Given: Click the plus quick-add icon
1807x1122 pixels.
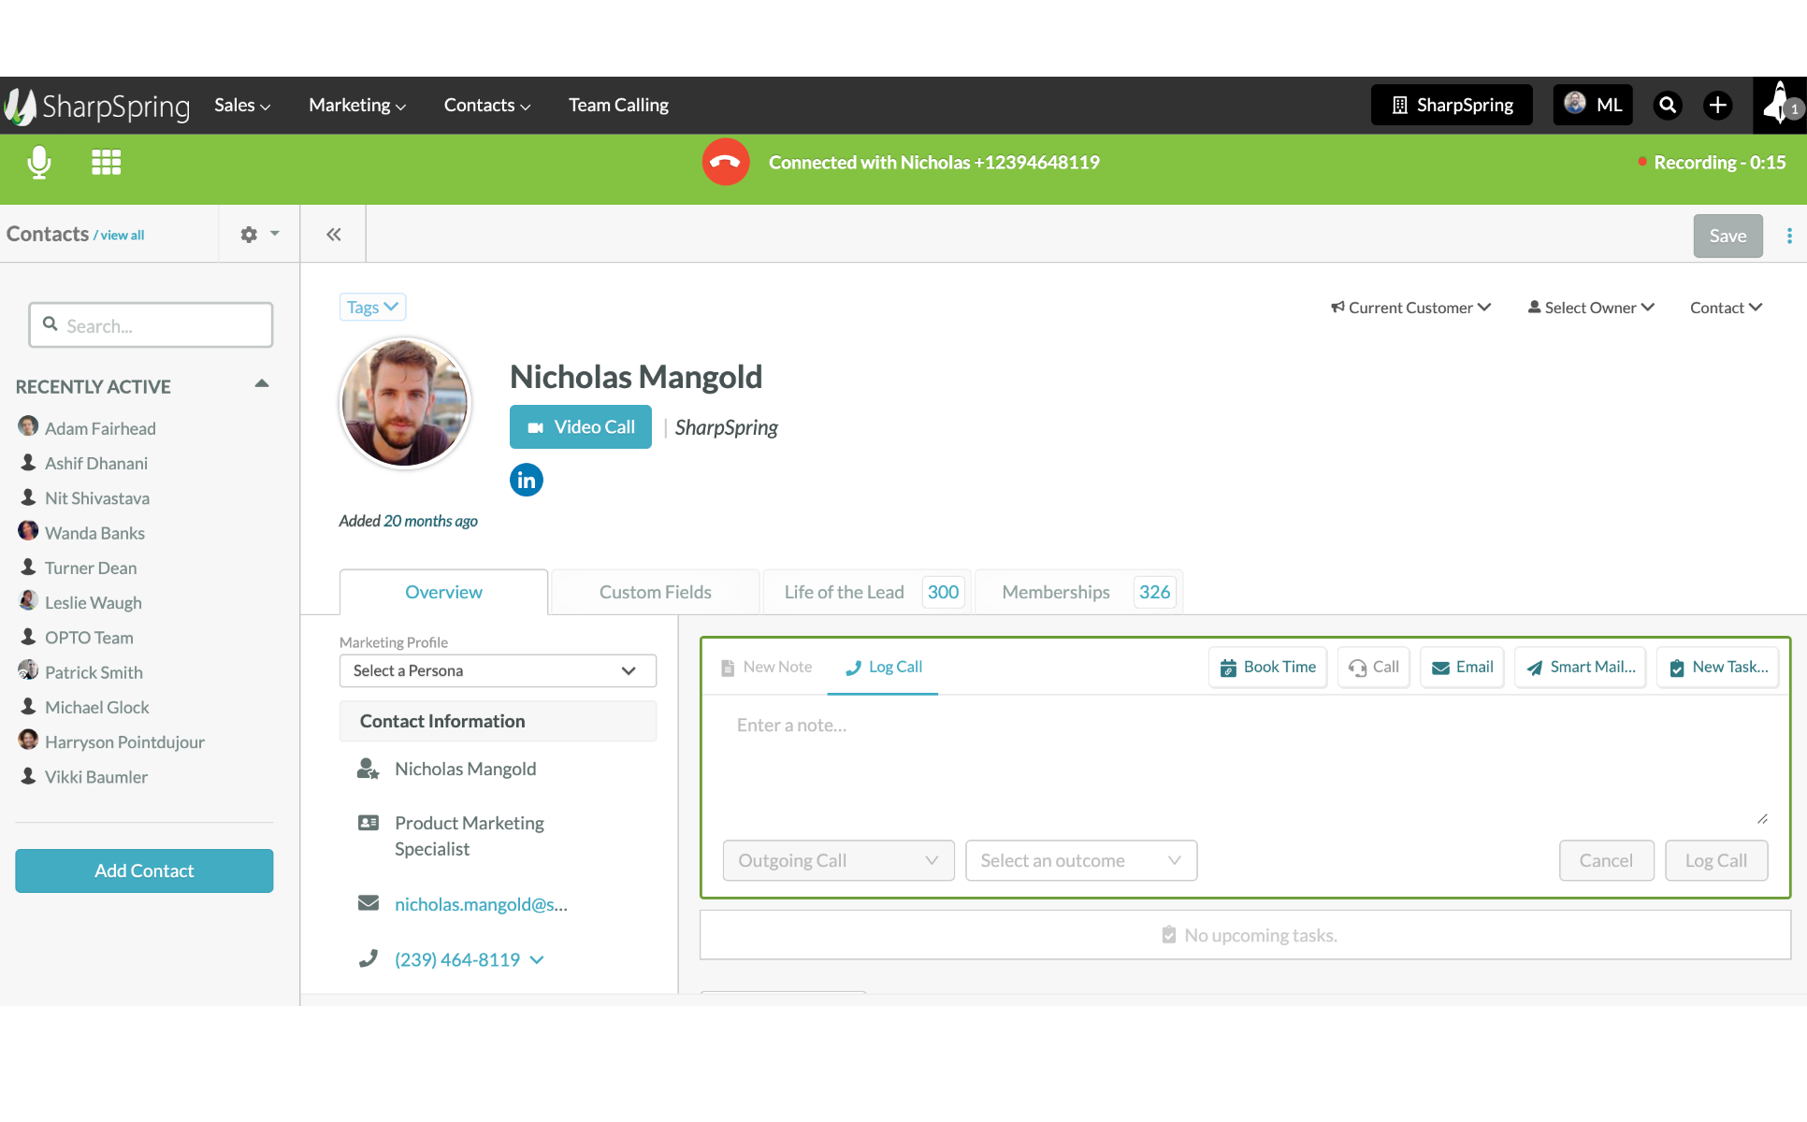Looking at the screenshot, I should pyautogui.click(x=1717, y=105).
